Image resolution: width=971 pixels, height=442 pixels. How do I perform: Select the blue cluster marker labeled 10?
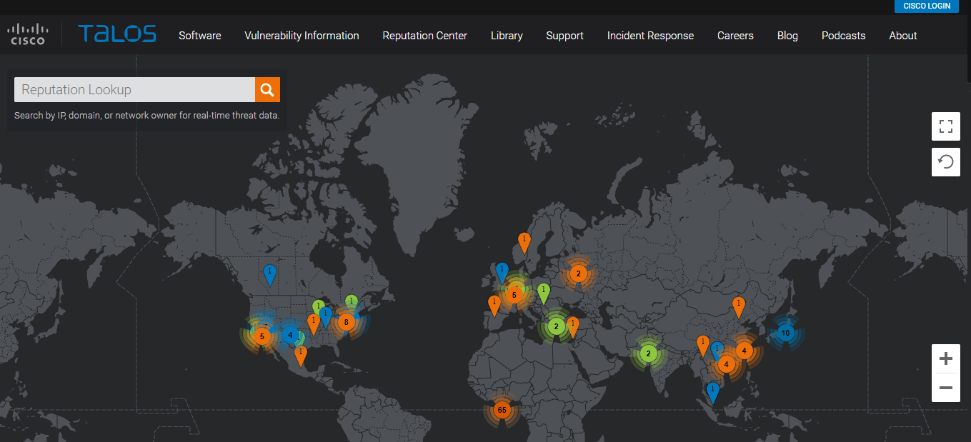pos(785,333)
